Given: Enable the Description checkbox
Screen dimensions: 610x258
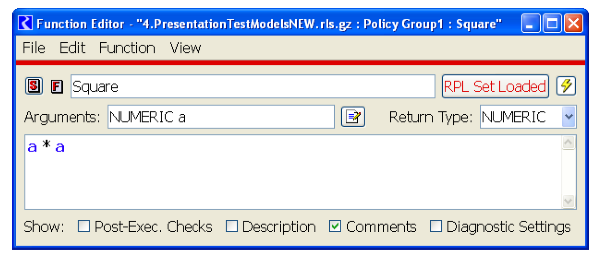Looking at the screenshot, I should click(231, 227).
